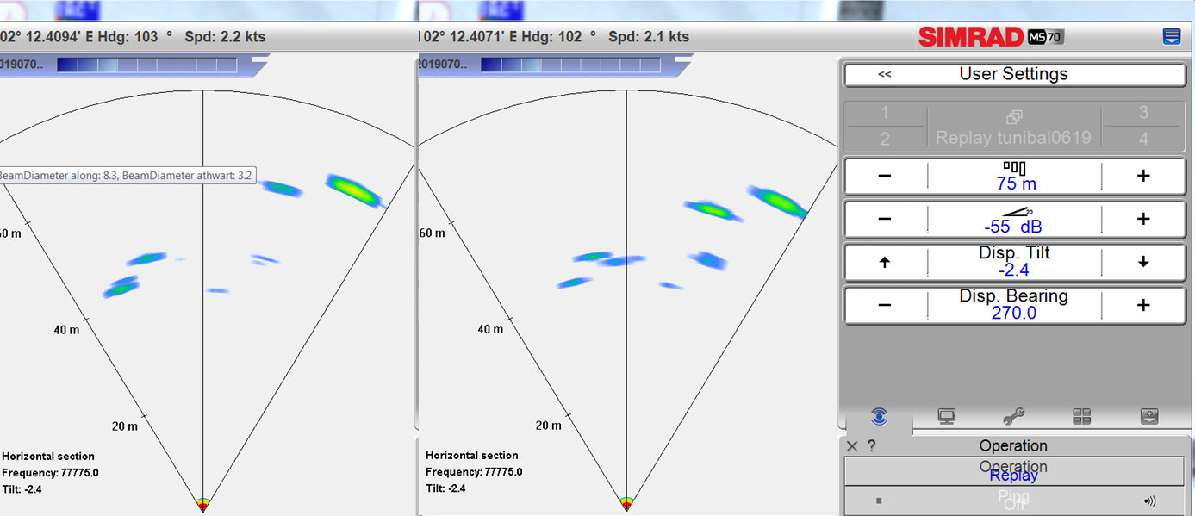Image resolution: width=1195 pixels, height=516 pixels.
Task: Click the question mark help icon
Action: (871, 445)
